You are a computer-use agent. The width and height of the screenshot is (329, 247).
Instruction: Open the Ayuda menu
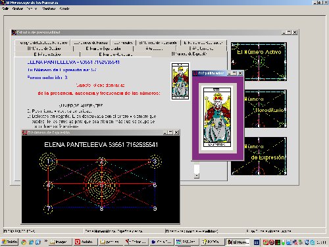point(64,9)
